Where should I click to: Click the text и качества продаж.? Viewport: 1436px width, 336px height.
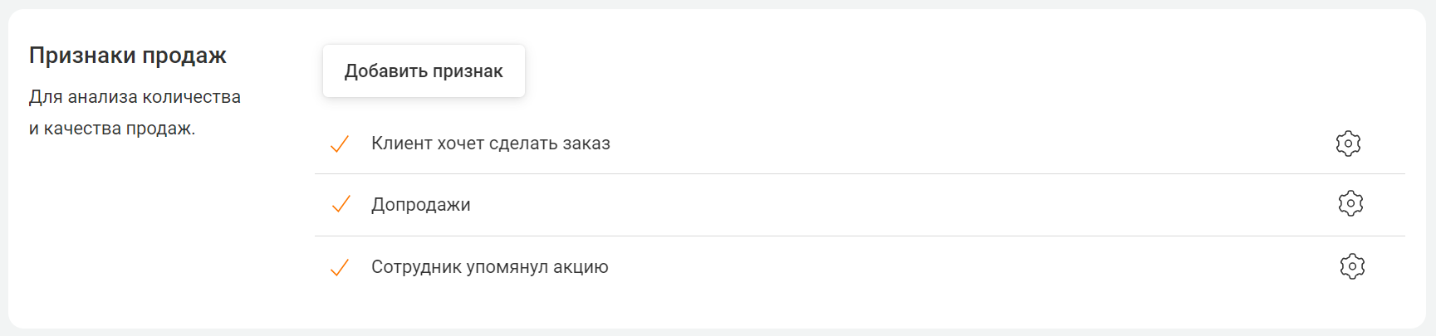coord(112,129)
